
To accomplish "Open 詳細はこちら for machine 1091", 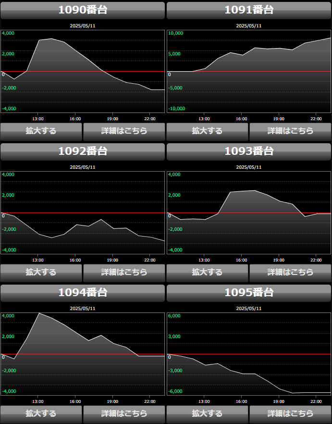I will tap(290, 132).
